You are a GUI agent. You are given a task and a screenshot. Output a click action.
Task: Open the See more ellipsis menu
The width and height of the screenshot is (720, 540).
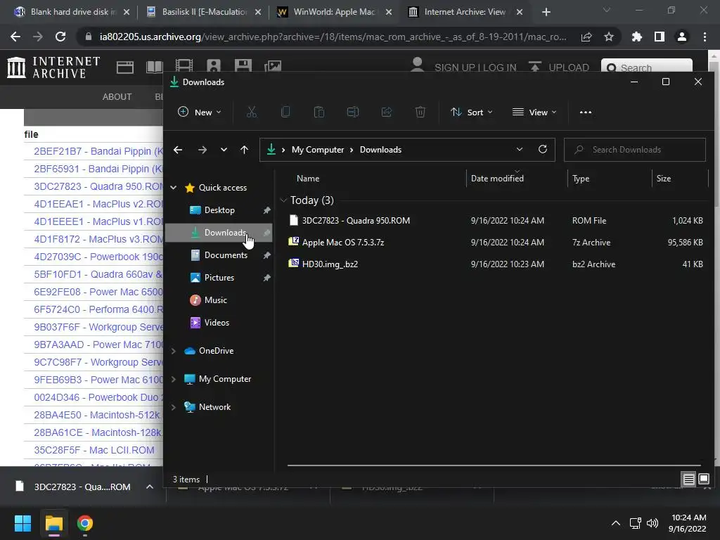click(x=586, y=112)
